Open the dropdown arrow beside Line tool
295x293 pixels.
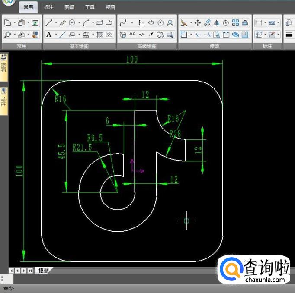point(56,23)
